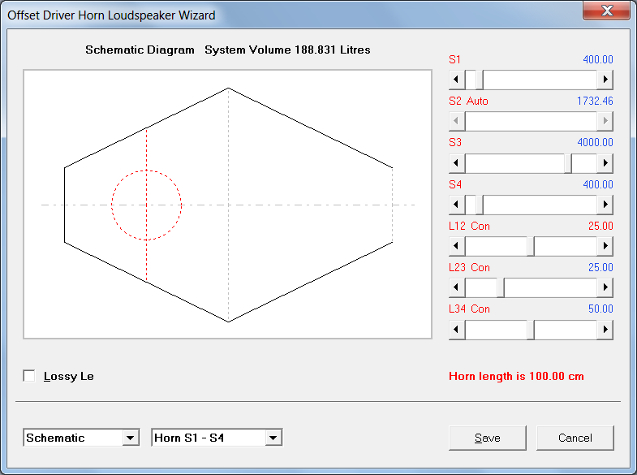Click the L34 slider thumb

tap(531, 329)
